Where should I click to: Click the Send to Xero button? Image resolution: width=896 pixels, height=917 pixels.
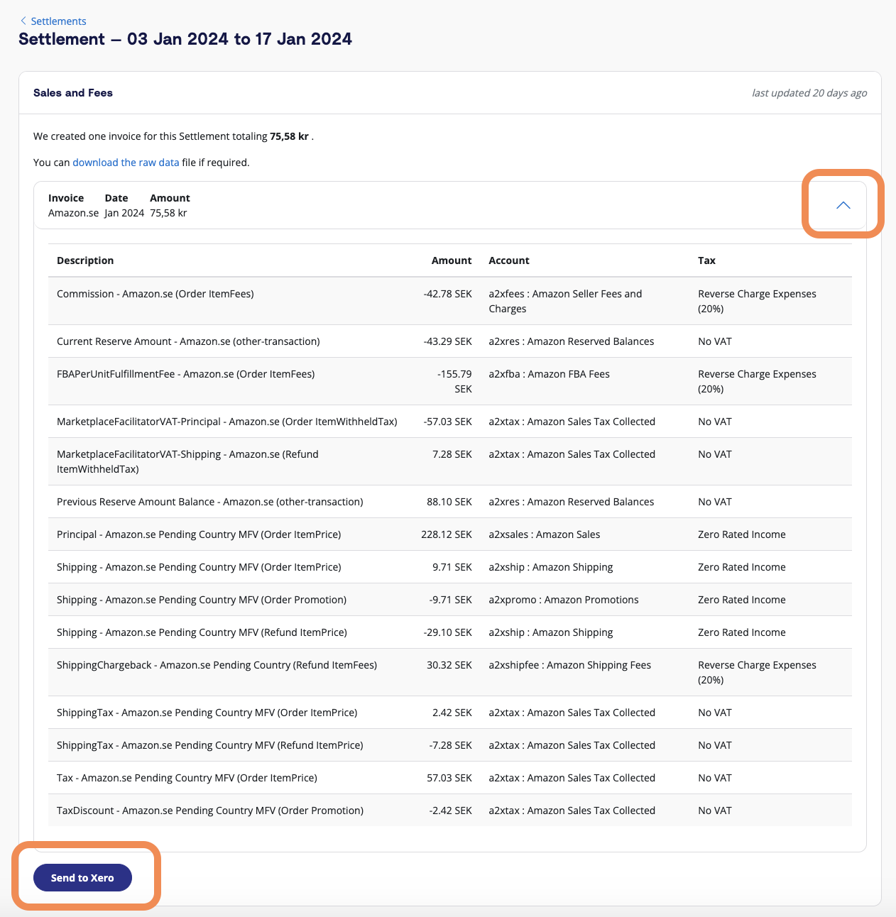(82, 877)
